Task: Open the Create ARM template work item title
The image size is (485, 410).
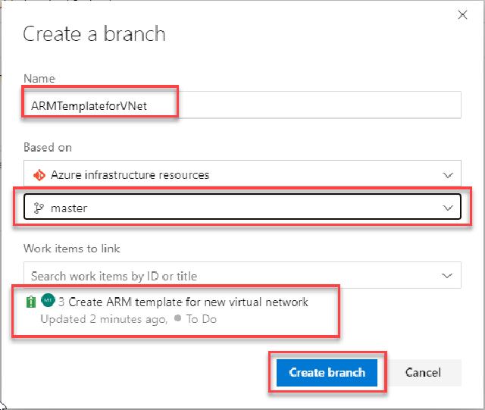Action: [x=187, y=302]
